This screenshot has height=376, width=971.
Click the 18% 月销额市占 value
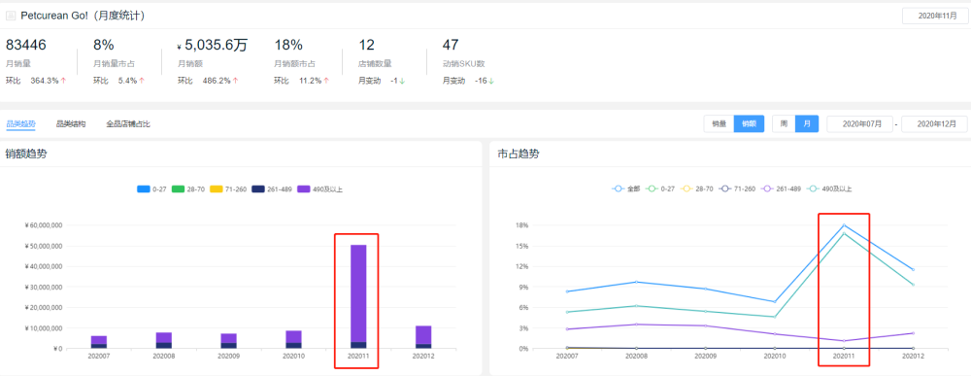[288, 45]
